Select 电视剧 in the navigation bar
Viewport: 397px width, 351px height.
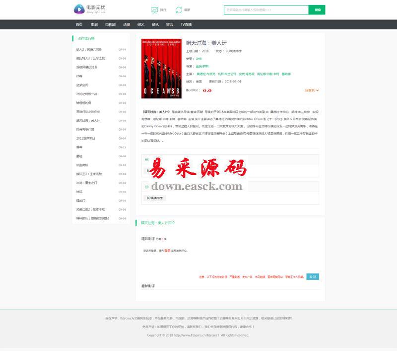coord(110,24)
